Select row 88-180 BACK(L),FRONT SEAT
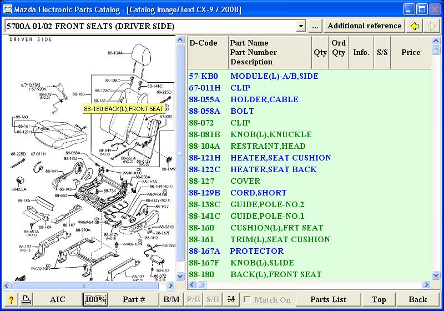The width and height of the screenshot is (444, 311). click(x=309, y=274)
